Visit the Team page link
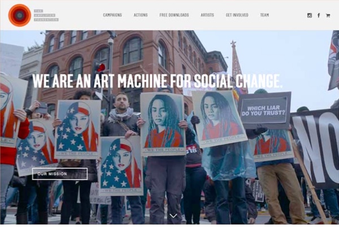Screen dimensions: 339x228 (264, 15)
